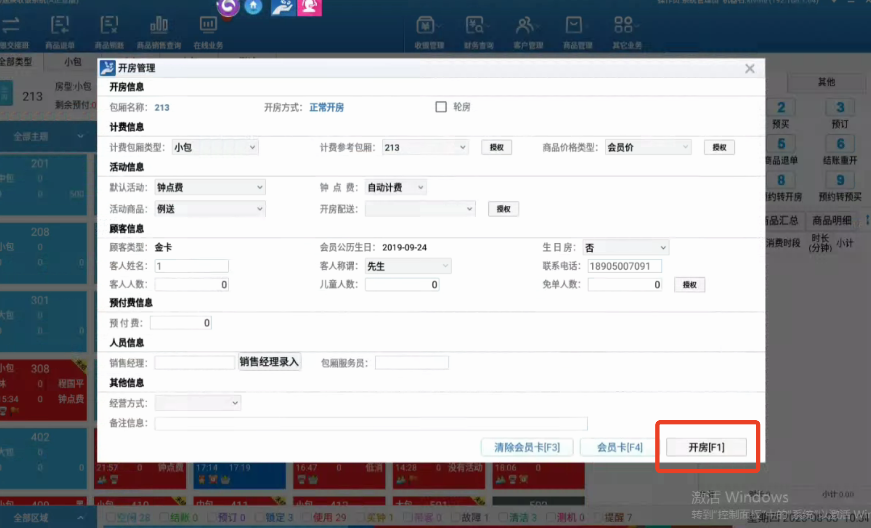
Task: Switch to the 商品汇总 tab
Action: coord(784,221)
